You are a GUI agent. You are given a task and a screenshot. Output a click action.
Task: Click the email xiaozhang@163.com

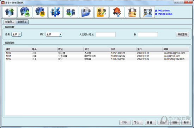[x=174, y=53]
